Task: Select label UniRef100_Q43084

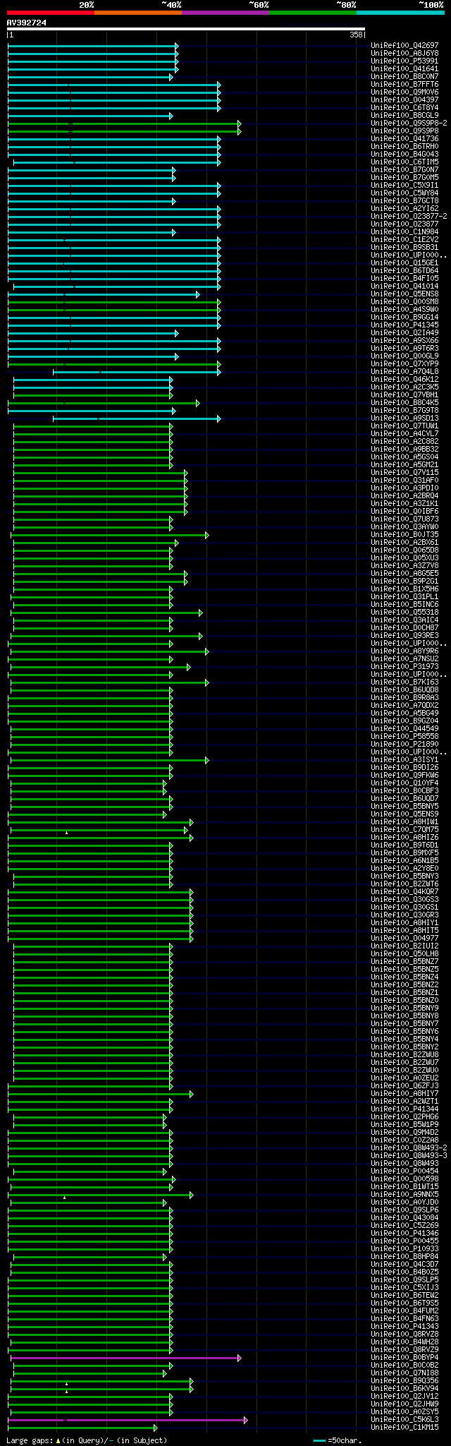Action: [x=404, y=1218]
